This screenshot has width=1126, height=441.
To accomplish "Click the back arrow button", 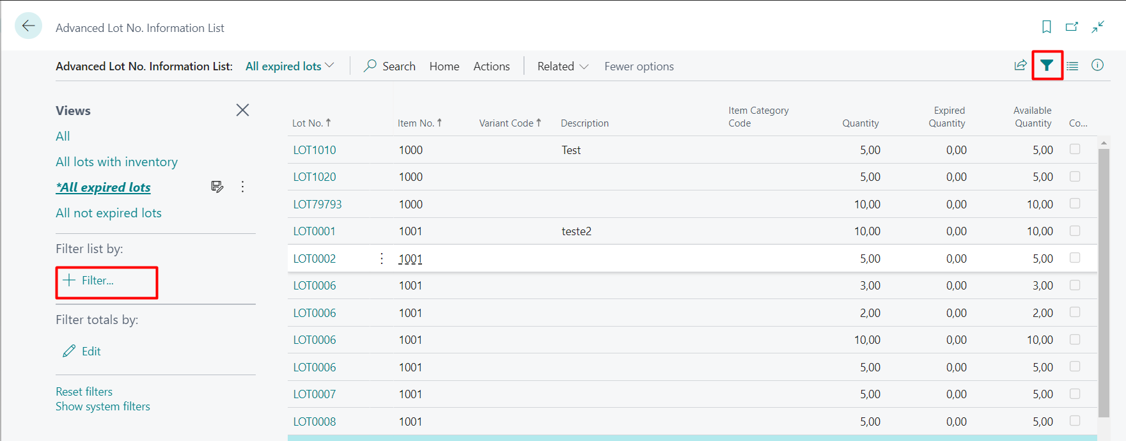I will pos(28,26).
